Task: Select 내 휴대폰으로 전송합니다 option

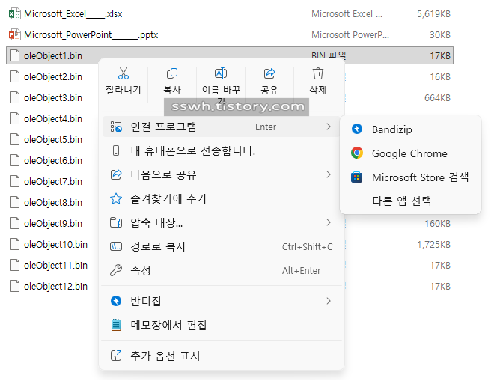Action: [x=221, y=151]
